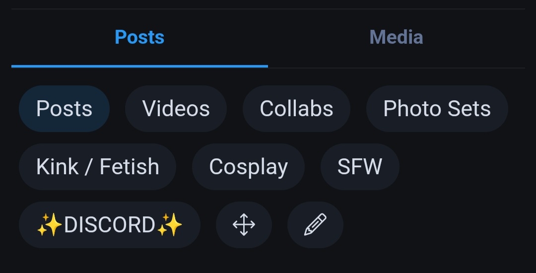Click the left sparkle emoji beside DISCORD
536x273 pixels.
(50, 225)
